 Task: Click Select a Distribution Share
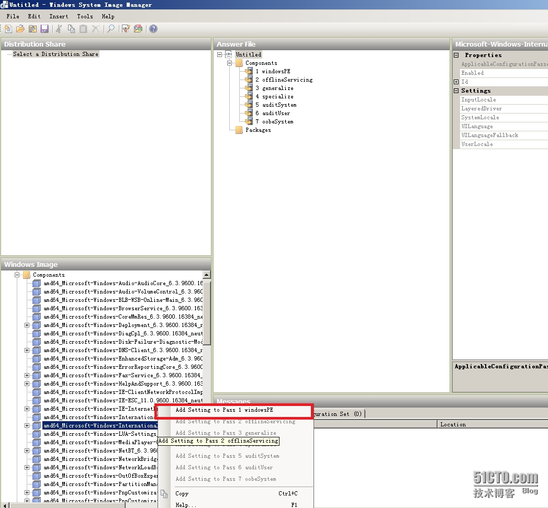pyautogui.click(x=56, y=54)
